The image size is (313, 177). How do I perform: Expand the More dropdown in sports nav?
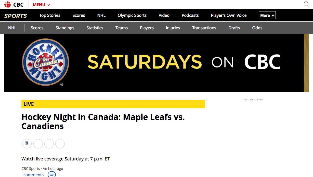coord(267,15)
